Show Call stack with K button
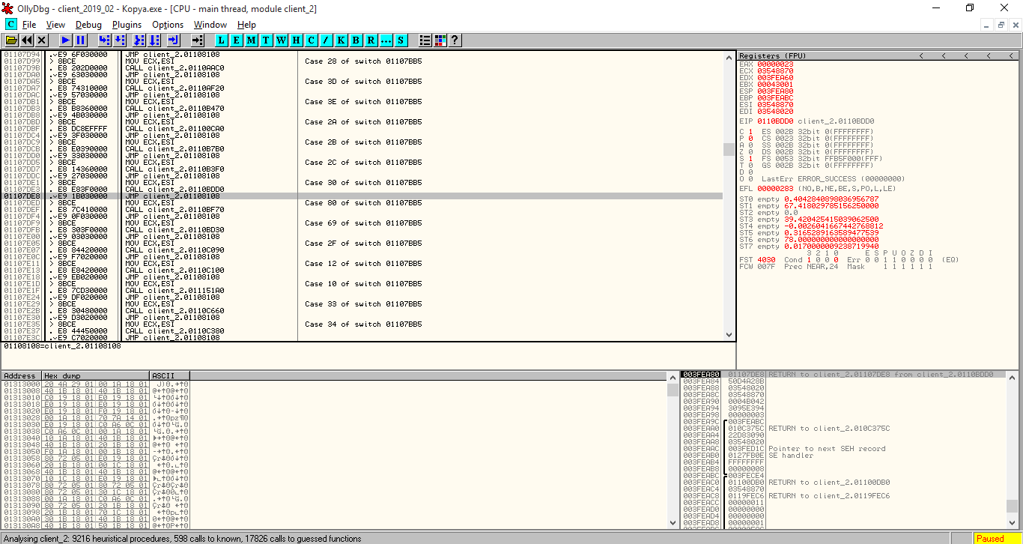The height and width of the screenshot is (544, 1023). click(x=341, y=40)
